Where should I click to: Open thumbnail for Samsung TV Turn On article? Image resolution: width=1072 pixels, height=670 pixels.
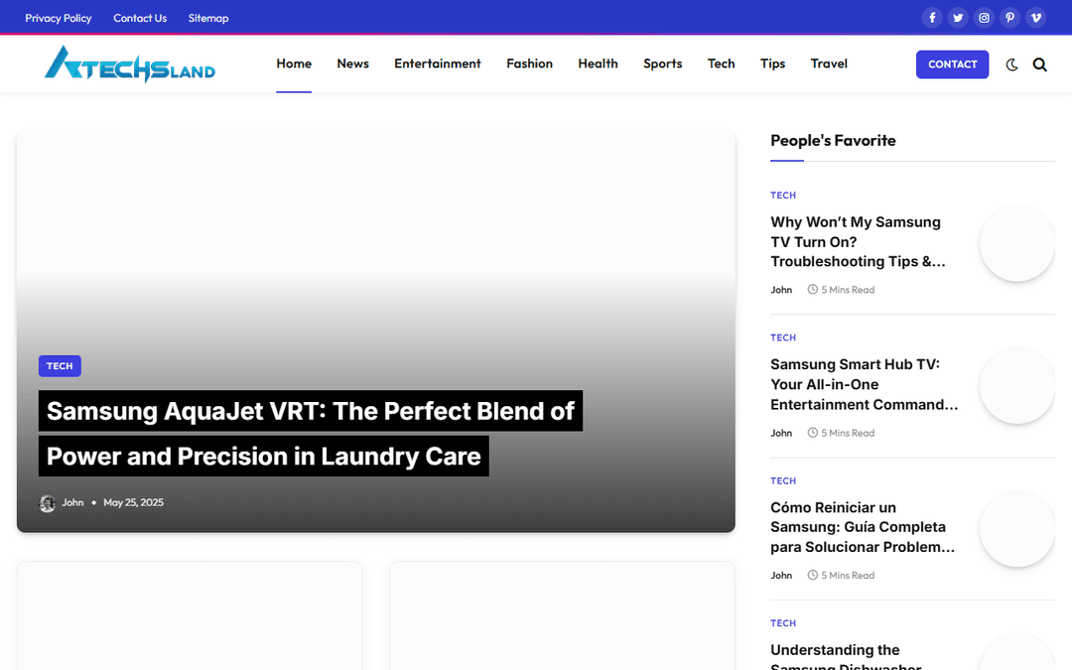click(1017, 243)
